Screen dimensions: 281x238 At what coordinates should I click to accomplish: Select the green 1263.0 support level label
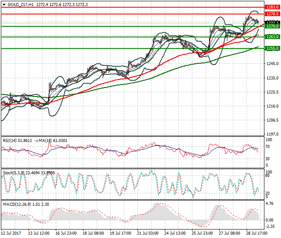pyautogui.click(x=272, y=37)
